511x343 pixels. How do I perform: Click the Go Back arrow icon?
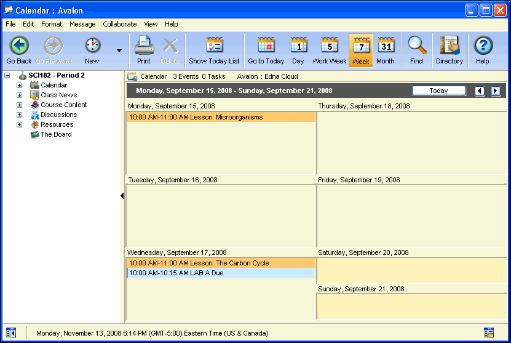(x=19, y=46)
